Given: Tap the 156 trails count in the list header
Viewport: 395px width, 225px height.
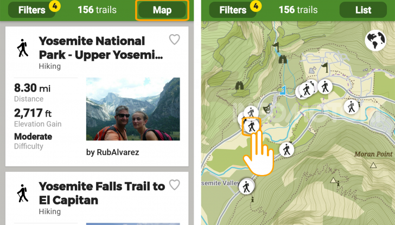Looking at the screenshot, I should tap(96, 10).
